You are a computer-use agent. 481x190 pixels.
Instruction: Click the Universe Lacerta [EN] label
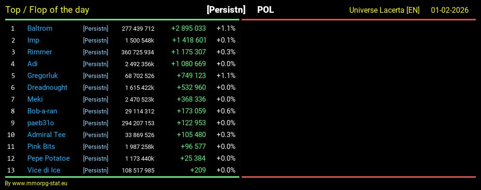[384, 10]
